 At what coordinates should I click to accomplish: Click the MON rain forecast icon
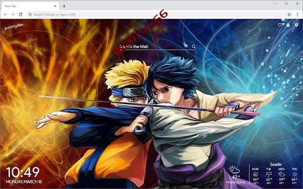coord(256,174)
